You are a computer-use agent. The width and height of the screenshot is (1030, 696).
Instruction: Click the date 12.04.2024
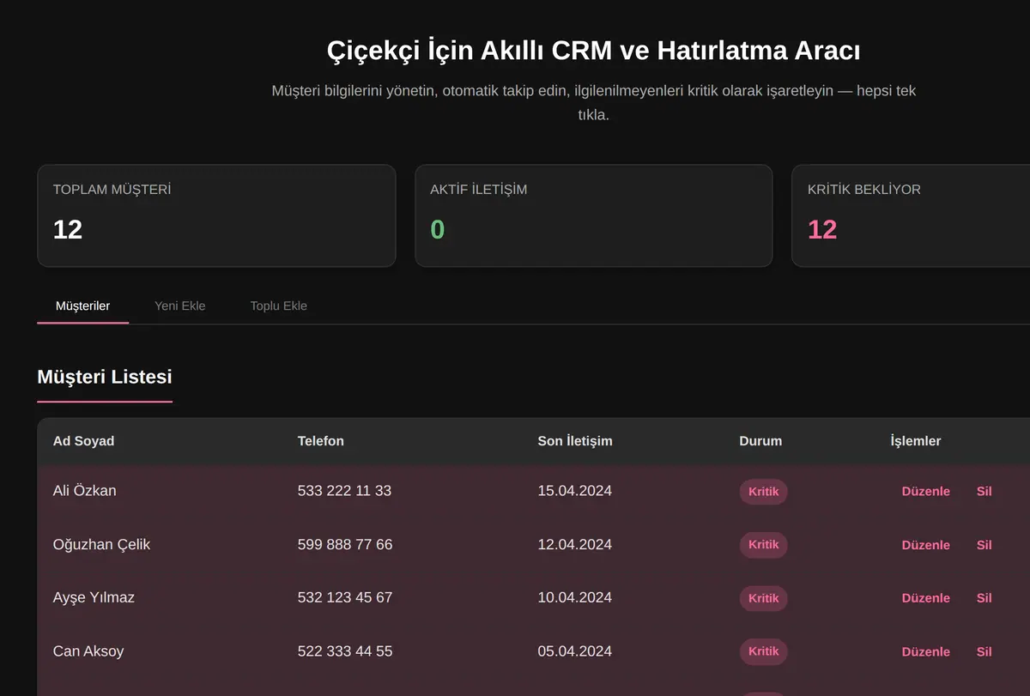coord(575,544)
